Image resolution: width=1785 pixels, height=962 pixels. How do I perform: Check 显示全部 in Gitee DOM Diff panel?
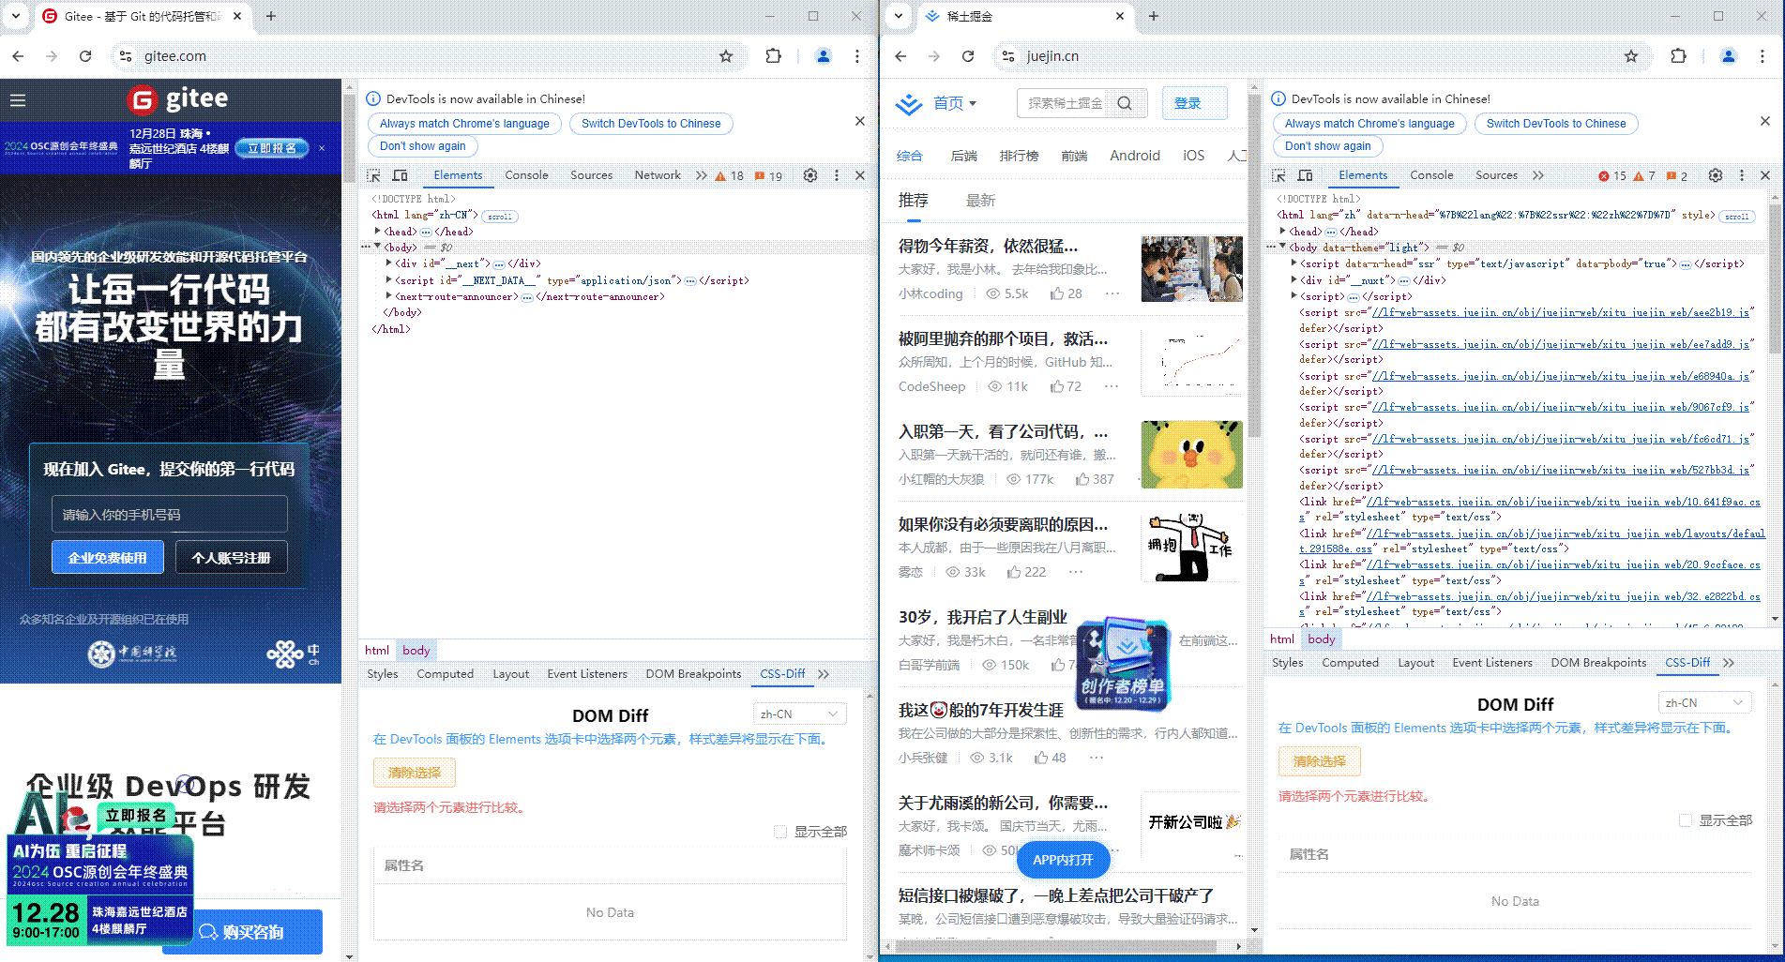tap(780, 832)
